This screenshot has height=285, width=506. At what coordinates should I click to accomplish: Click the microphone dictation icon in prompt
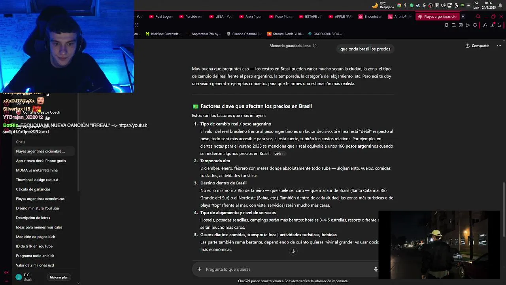[x=376, y=269]
